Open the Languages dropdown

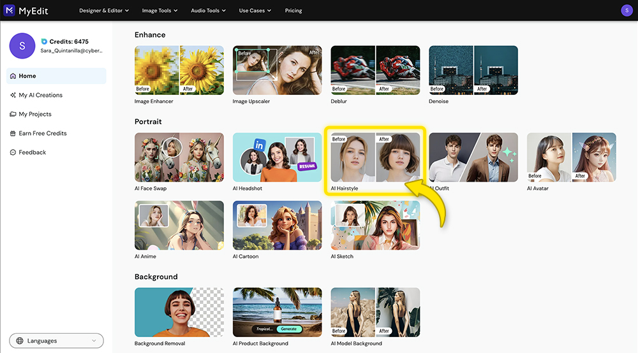57,341
